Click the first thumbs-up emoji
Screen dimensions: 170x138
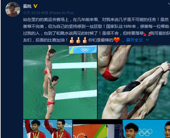coord(72,40)
